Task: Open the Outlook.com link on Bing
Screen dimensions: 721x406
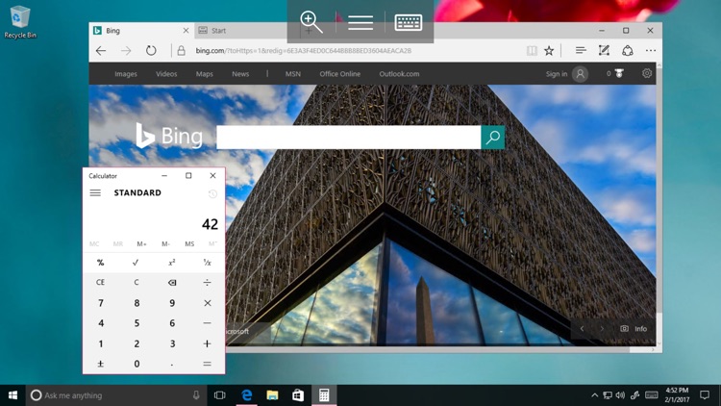Action: [399, 74]
